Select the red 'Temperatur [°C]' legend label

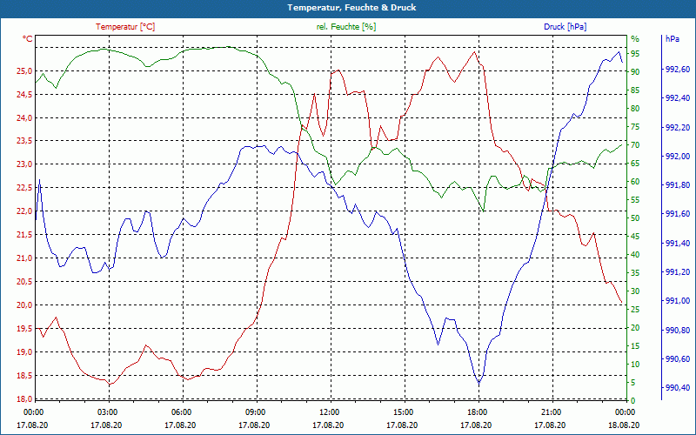click(x=125, y=27)
